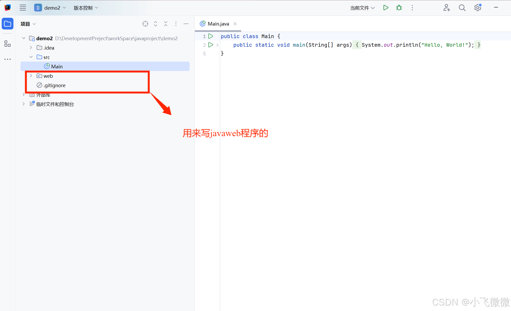511x311 pixels.
Task: Switch to the Main.java editor tab
Action: (218, 24)
